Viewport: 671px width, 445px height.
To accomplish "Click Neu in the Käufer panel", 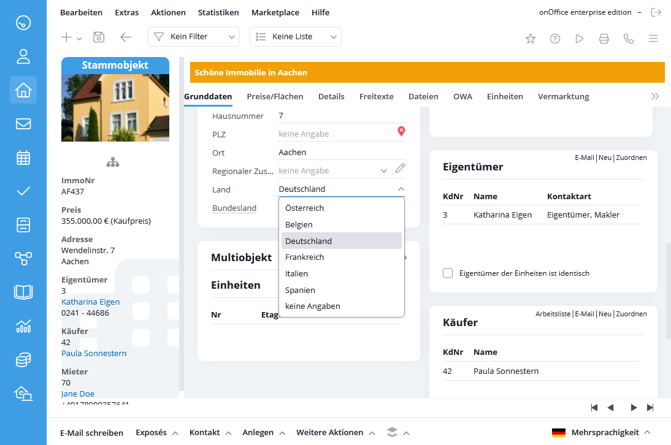I will [x=605, y=314].
